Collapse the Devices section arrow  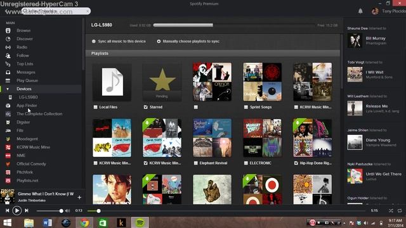click(x=8, y=89)
